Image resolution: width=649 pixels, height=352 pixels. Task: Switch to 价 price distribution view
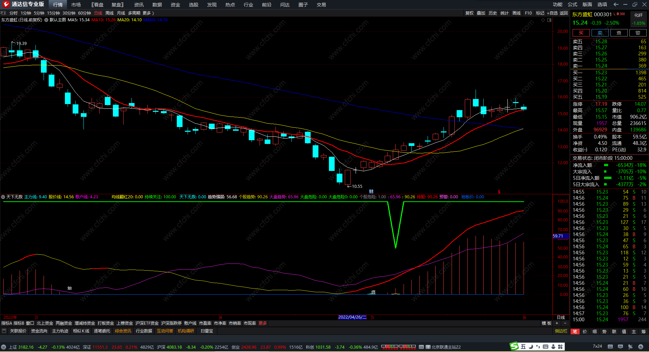(585, 332)
